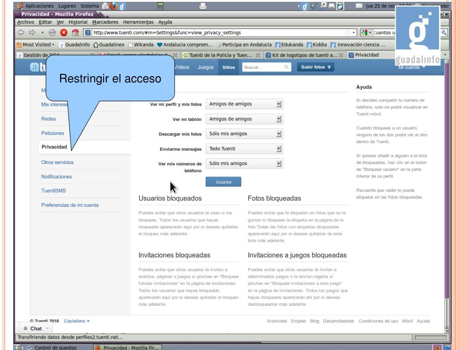Open the Guadalinfo bookmark
The image size is (467, 350).
tap(74, 45)
